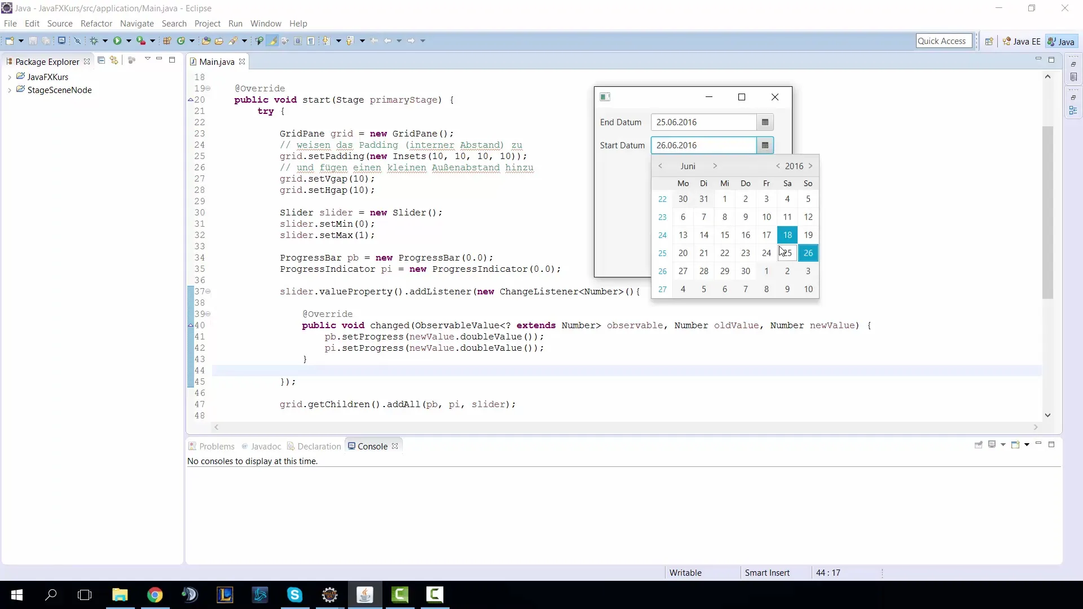
Task: Click the Skip All Breakpoints icon
Action: [77, 41]
